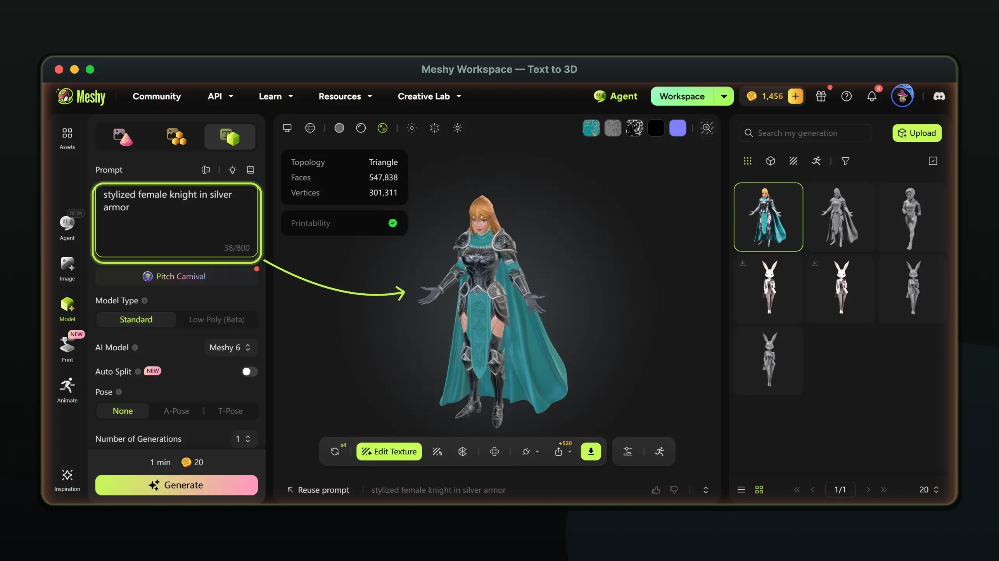Change the Number of Generations stepper
The height and width of the screenshot is (561, 999).
click(243, 439)
